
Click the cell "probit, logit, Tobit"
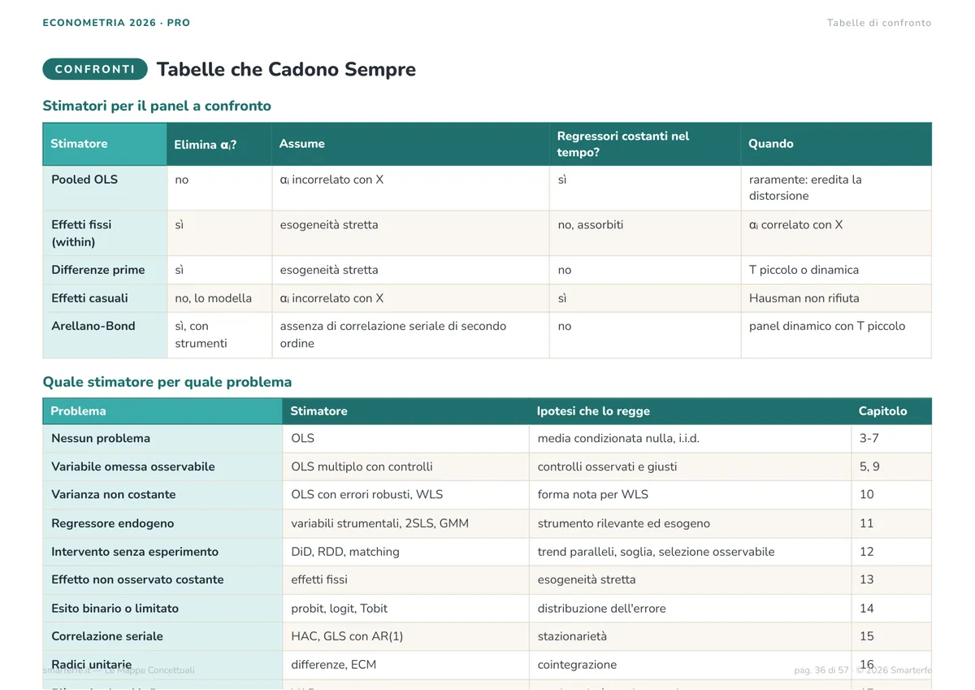[x=405, y=609]
